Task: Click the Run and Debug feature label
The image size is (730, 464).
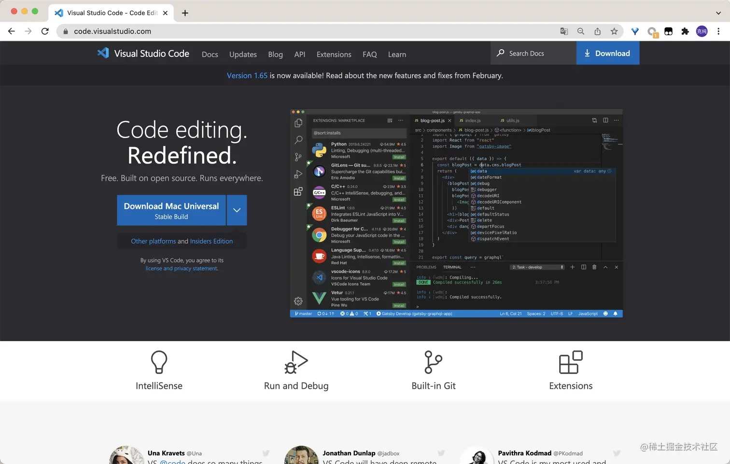Action: pos(296,386)
